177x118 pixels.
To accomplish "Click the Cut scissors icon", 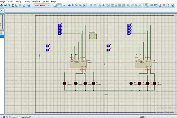I will click(x=100, y=5).
